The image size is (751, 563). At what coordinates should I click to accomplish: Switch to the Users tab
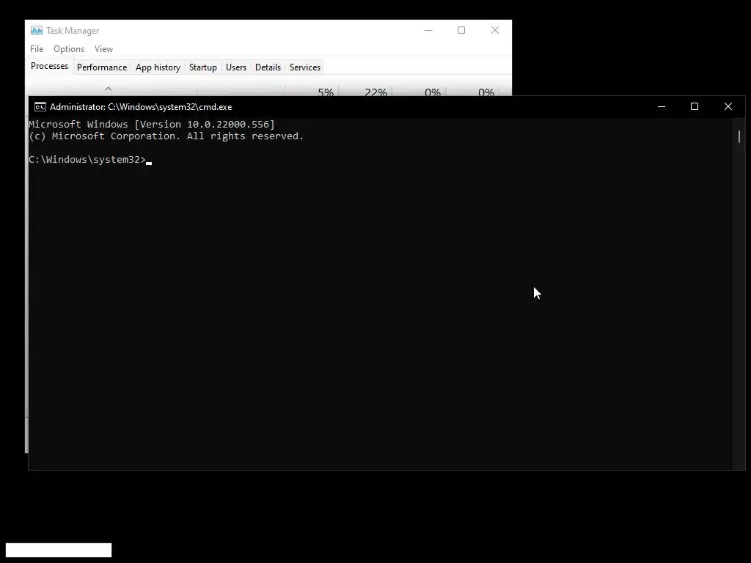coord(236,67)
